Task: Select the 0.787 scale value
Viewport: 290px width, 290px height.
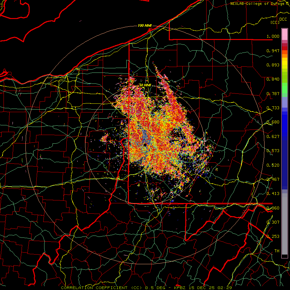Action: click(x=273, y=93)
